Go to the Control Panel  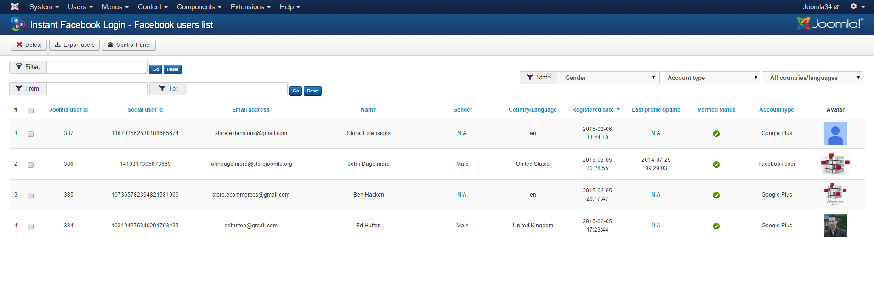point(129,45)
